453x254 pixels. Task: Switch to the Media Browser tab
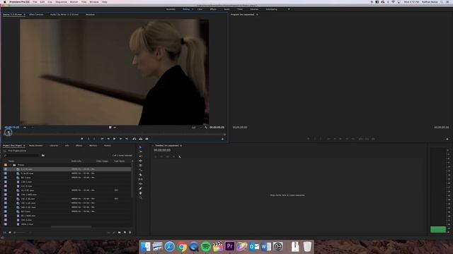[x=36, y=145]
